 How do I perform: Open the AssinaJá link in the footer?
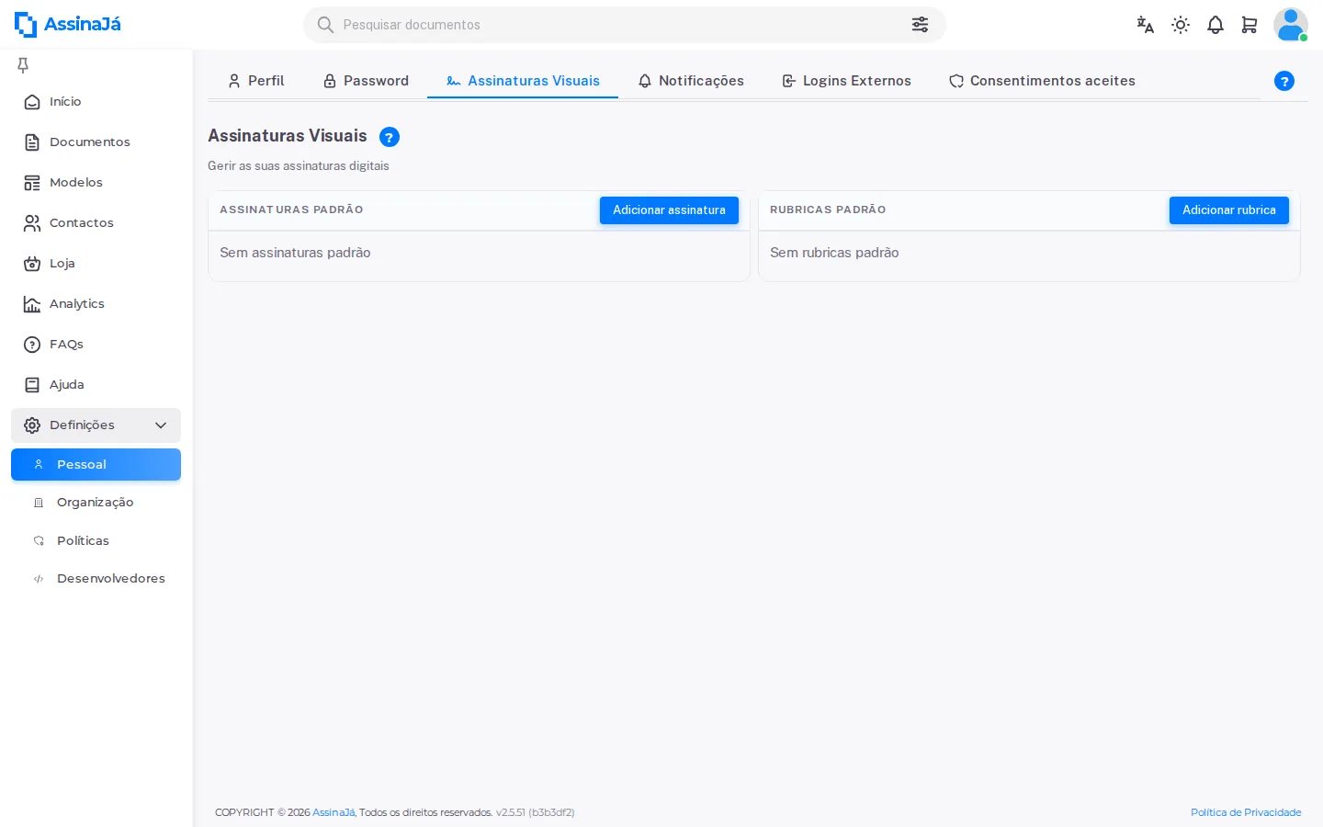point(334,812)
